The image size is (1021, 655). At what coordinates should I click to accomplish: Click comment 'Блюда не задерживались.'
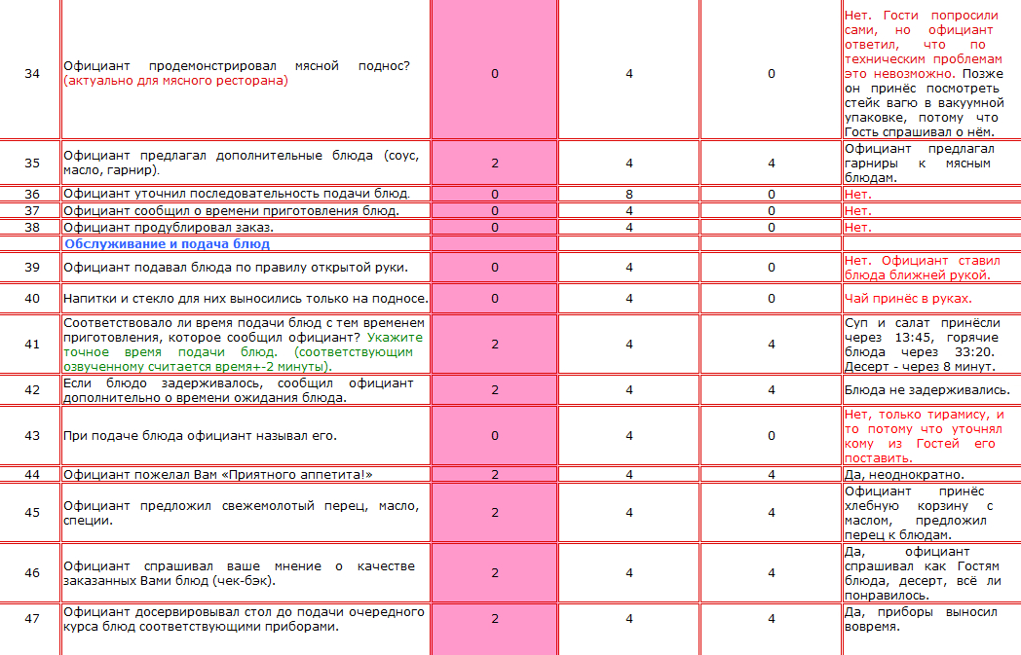coord(927,390)
